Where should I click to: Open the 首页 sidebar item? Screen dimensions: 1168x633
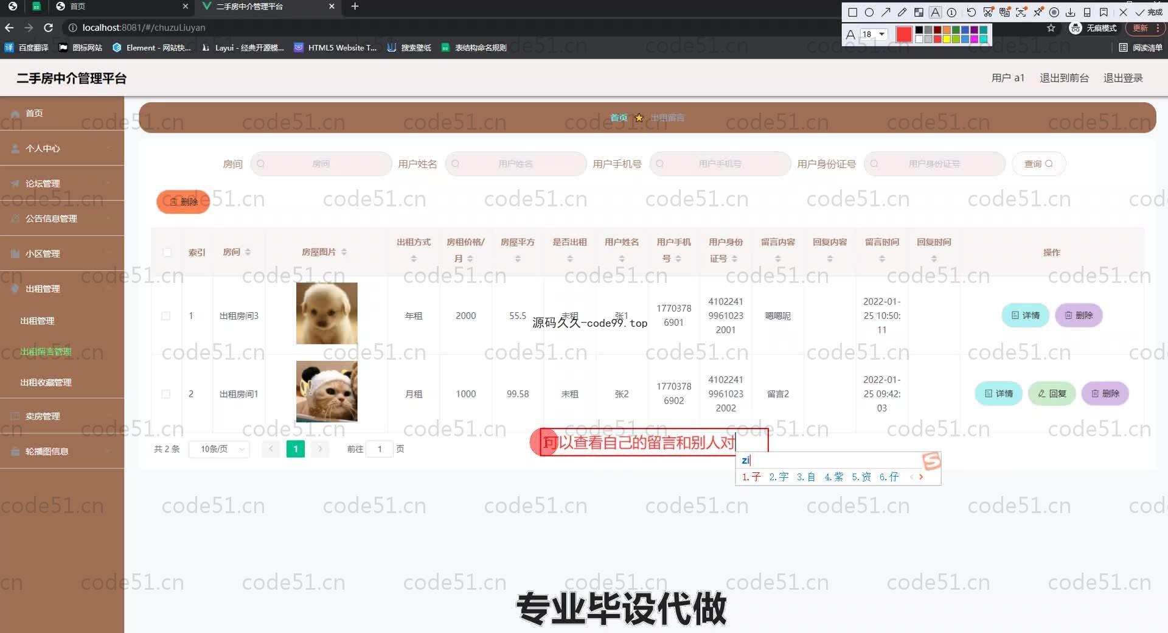click(62, 113)
